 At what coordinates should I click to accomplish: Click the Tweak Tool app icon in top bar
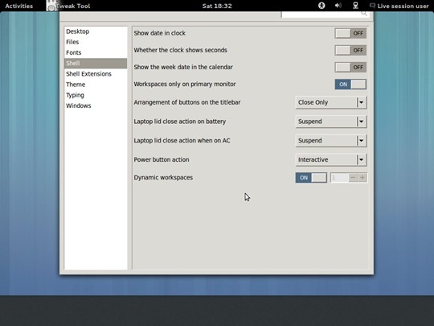tap(51, 6)
